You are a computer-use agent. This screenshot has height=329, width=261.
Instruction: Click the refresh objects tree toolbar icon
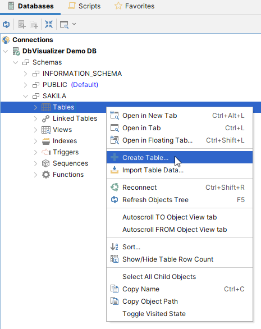6,24
